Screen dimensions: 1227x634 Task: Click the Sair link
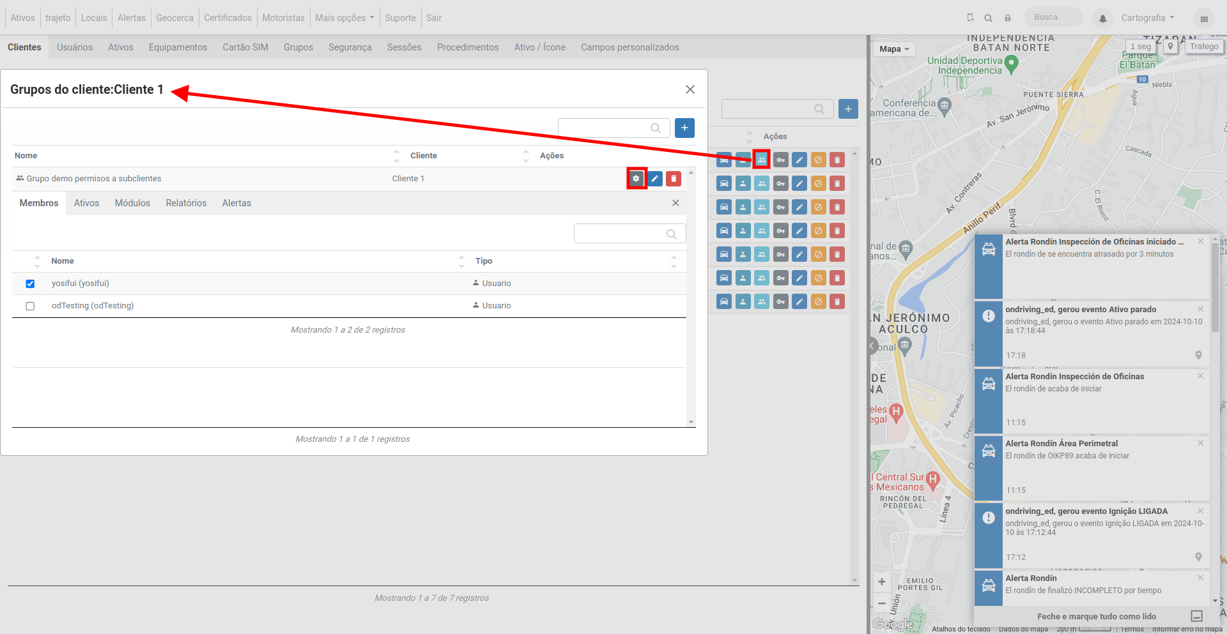(x=434, y=18)
